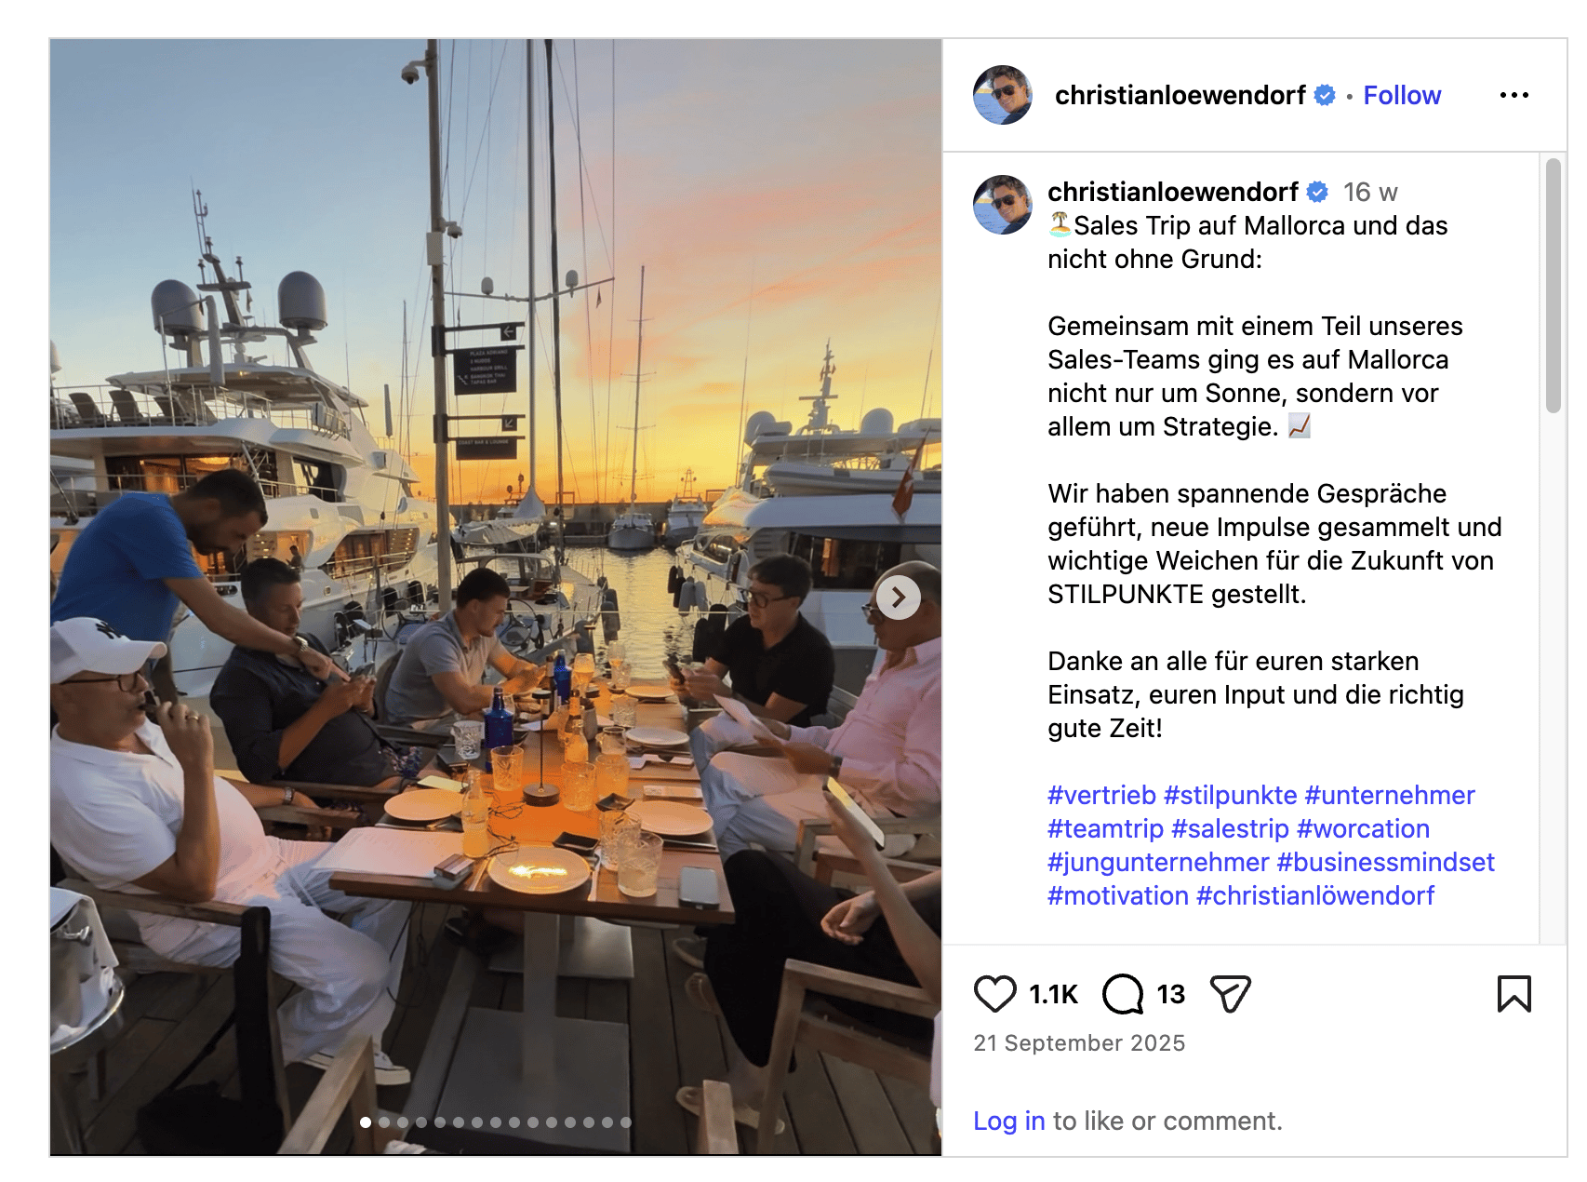This screenshot has height=1182, width=1587.
Task: Open the #stilpunkte hashtag
Action: point(1230,795)
